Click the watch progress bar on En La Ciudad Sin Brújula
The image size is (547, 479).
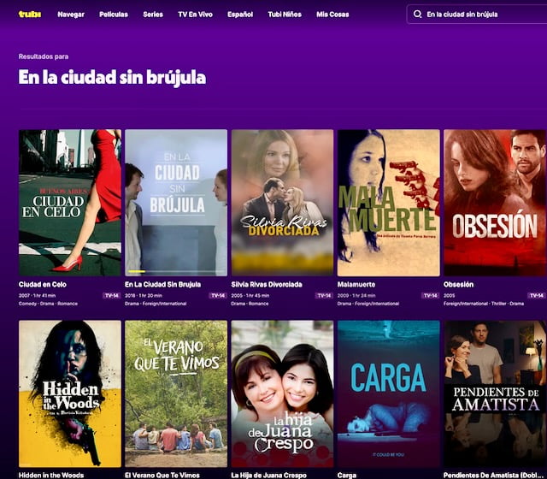point(176,271)
